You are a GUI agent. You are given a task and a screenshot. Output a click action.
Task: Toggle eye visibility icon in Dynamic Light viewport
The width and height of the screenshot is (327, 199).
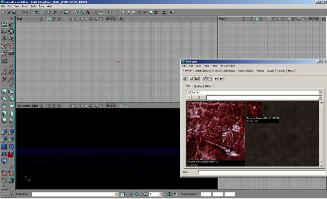(x=108, y=106)
